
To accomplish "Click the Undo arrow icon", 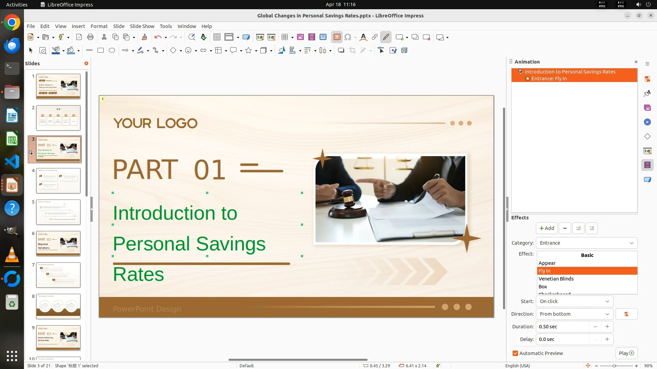I will tap(158, 37).
